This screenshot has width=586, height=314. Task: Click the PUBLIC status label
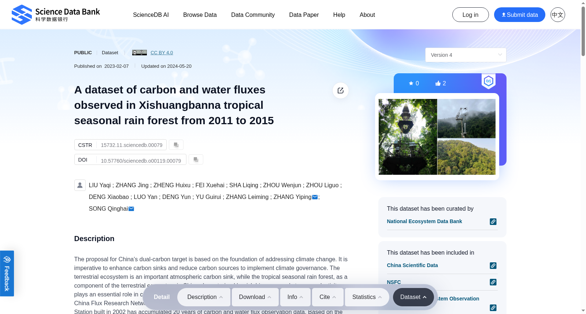pyautogui.click(x=83, y=53)
